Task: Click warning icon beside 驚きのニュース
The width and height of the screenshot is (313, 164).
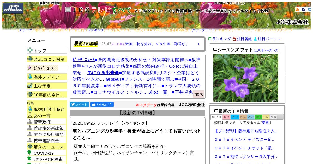Action: pyautogui.click(x=30, y=147)
